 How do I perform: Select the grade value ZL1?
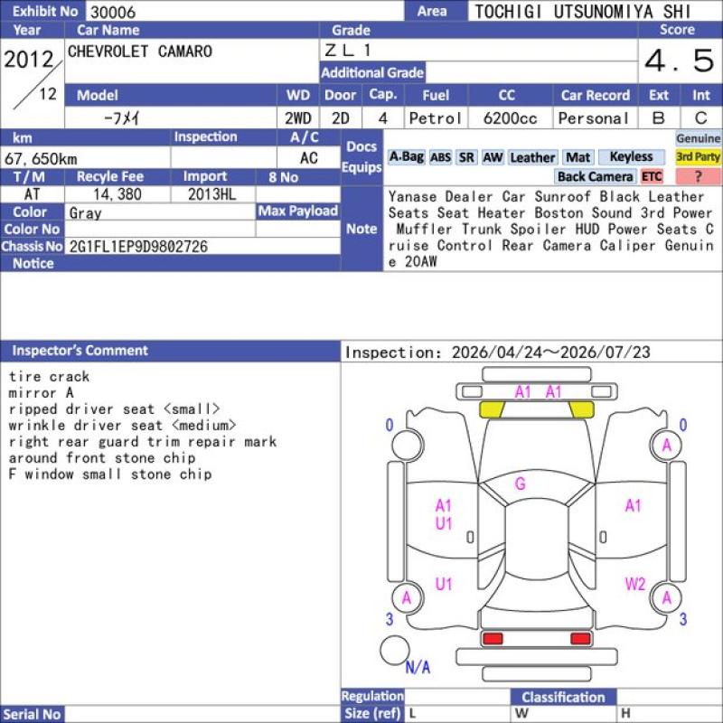point(348,50)
